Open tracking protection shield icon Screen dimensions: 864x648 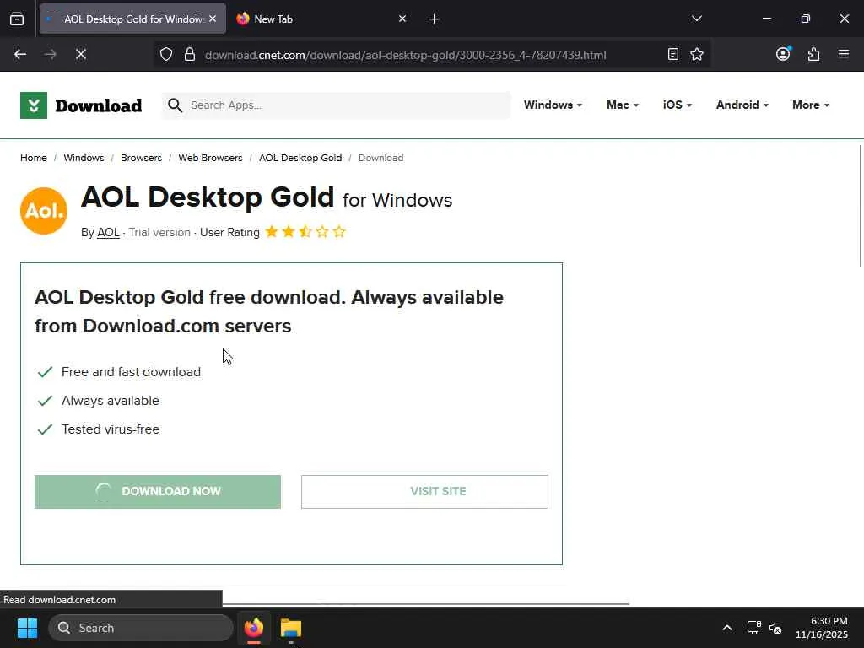tap(166, 54)
